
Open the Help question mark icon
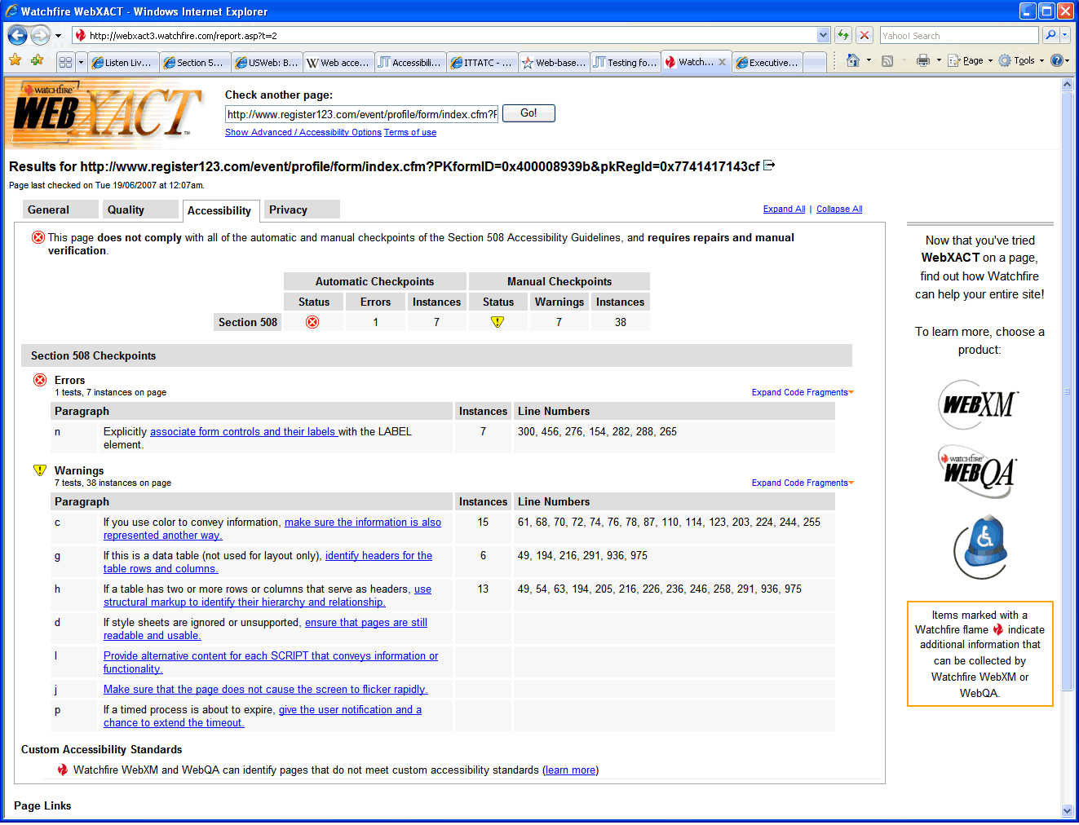[1056, 60]
